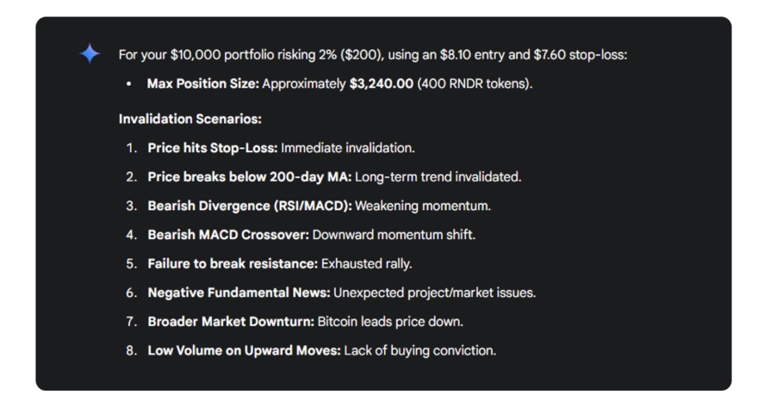Click "Negative Fundamental News:" label
This screenshot has height=407, width=764.
[x=239, y=293]
